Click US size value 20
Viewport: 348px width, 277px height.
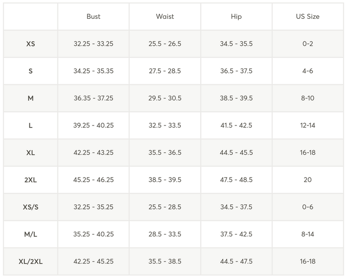[x=307, y=180]
